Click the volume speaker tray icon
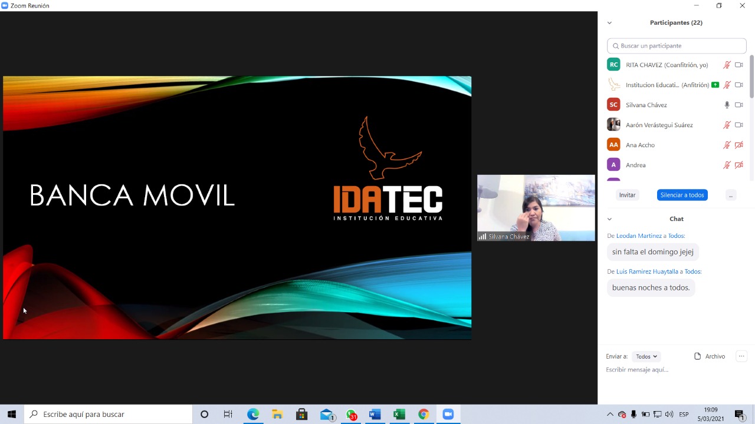This screenshot has width=755, height=424. click(669, 415)
